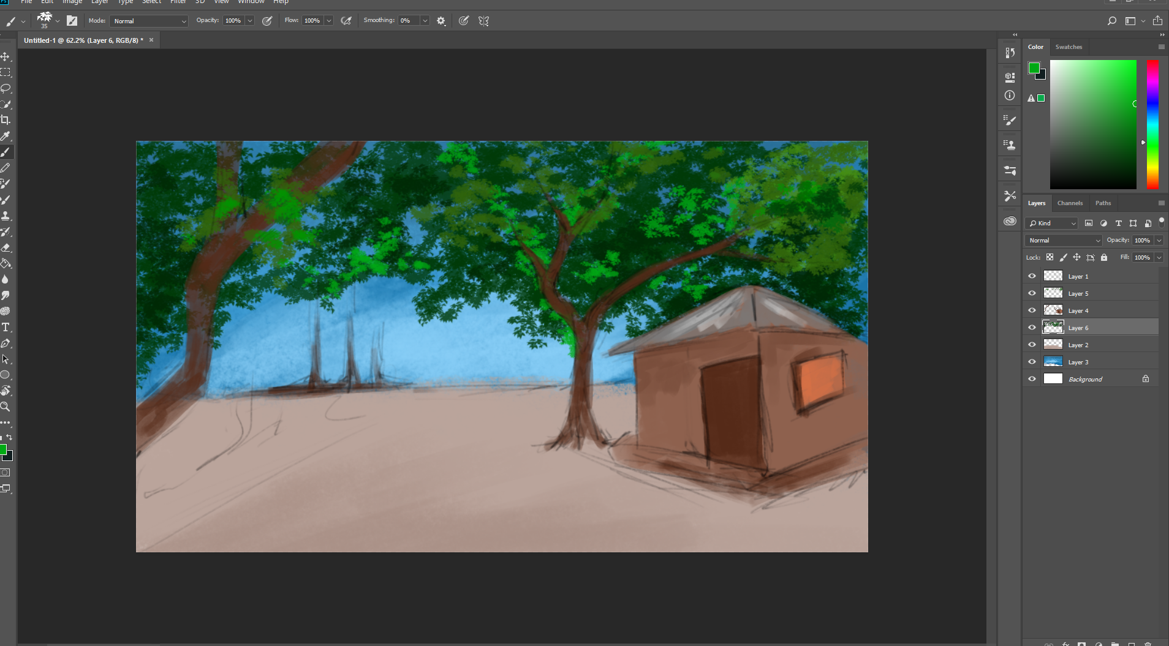Image resolution: width=1169 pixels, height=646 pixels.
Task: Toggle the brush settings panel button
Action: [x=72, y=21]
